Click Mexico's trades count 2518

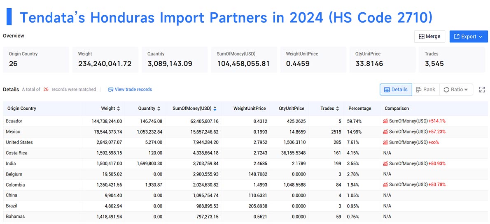click(x=336, y=132)
